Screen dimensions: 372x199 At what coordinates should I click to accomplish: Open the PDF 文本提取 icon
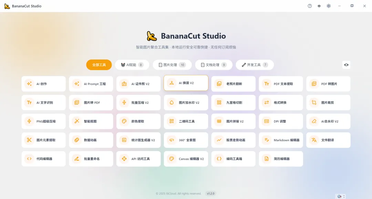pyautogui.click(x=266, y=84)
